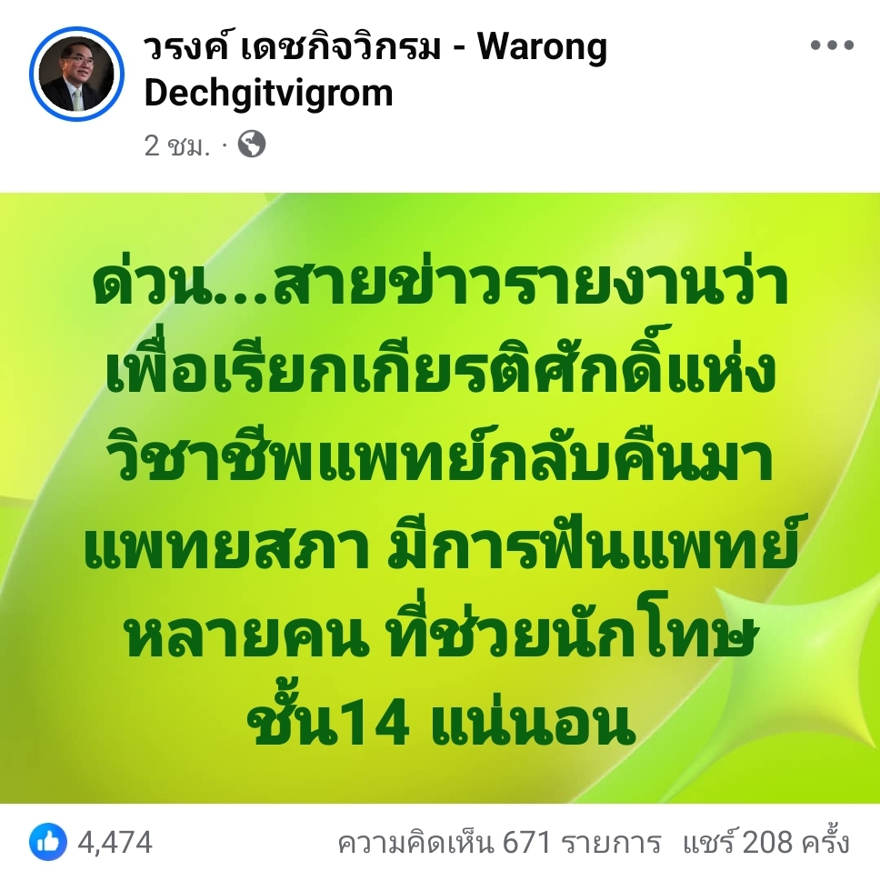Click the globe public audience icon
Viewport: 880px width, 881px height.
tap(251, 145)
